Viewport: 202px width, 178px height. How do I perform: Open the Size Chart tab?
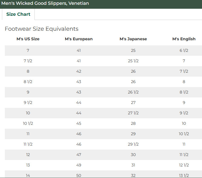[18, 14]
